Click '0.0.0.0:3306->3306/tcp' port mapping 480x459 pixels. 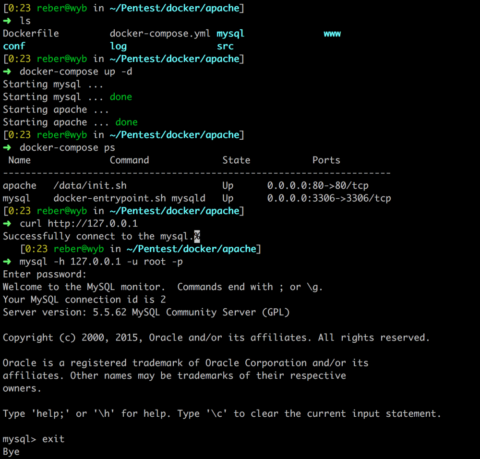pyautogui.click(x=329, y=198)
